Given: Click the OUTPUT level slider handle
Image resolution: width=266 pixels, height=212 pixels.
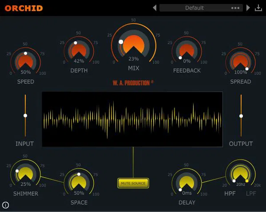Looking at the screenshot, I should (241, 116).
